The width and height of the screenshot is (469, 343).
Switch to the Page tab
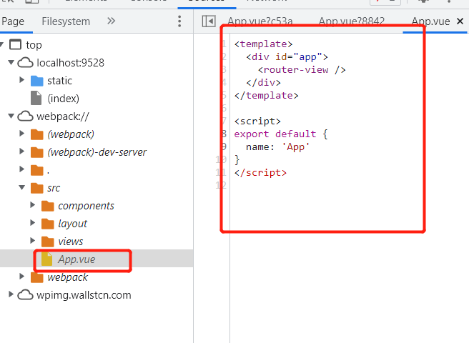[x=13, y=21]
